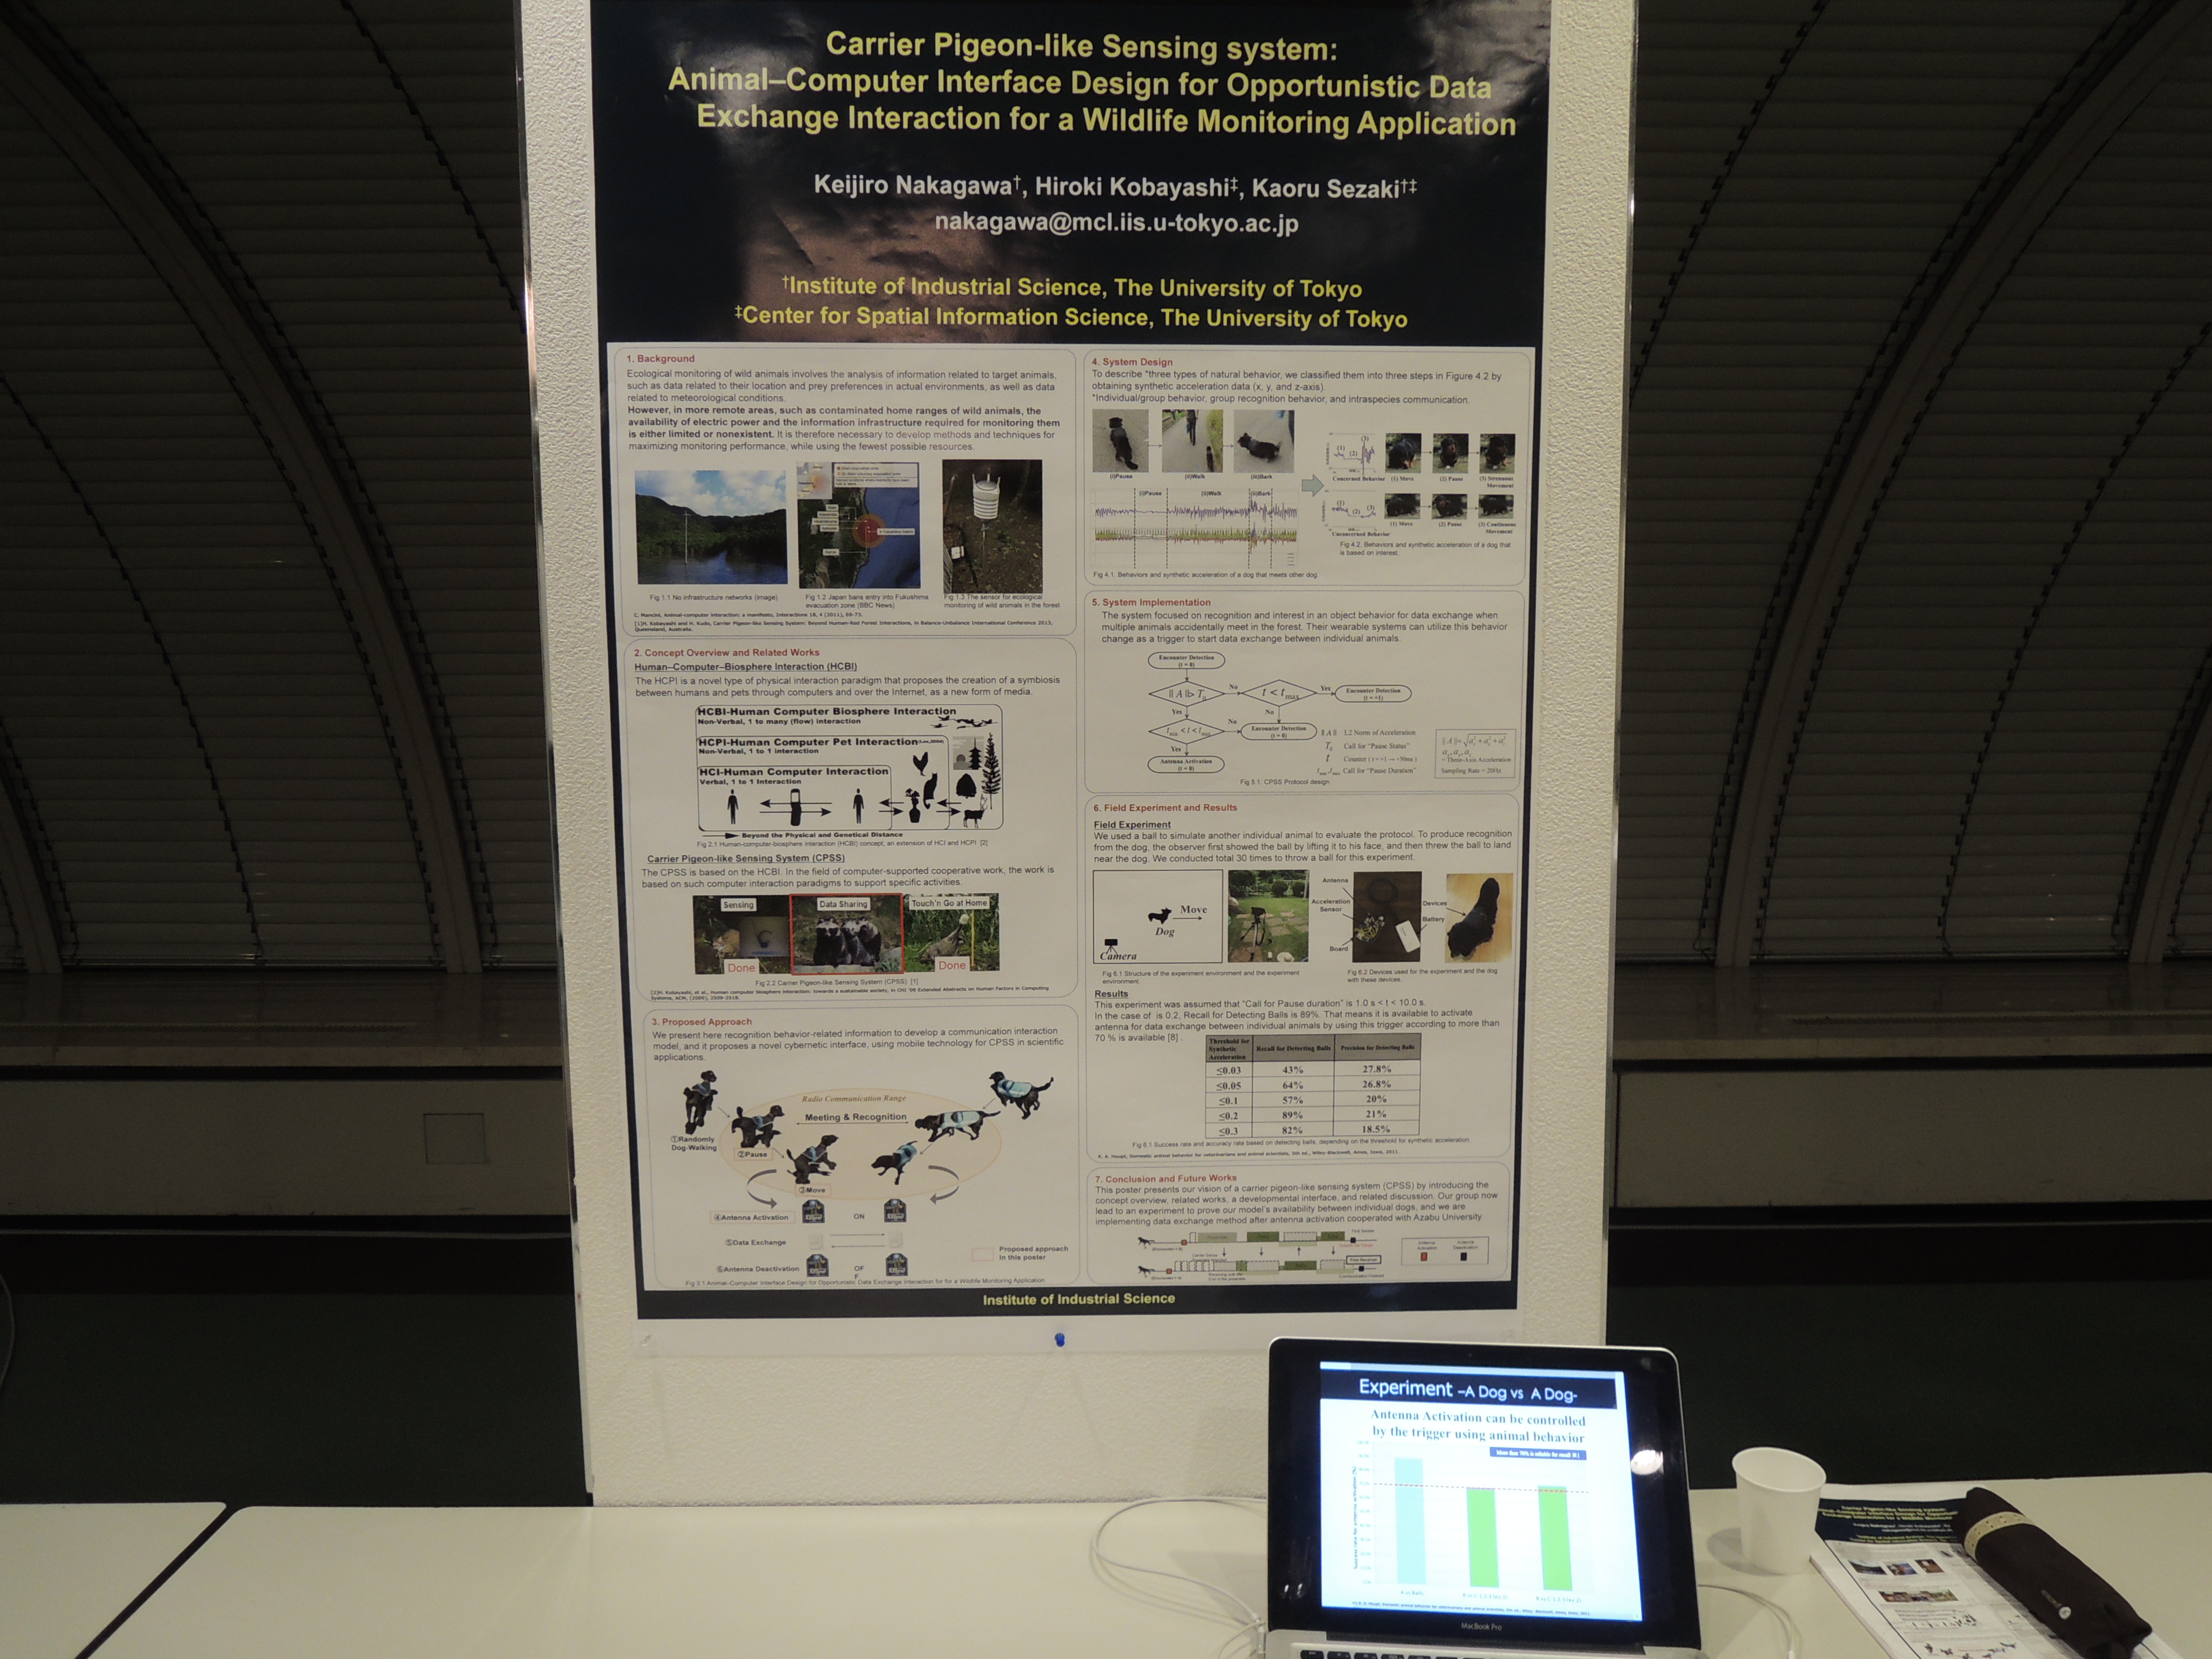Click the red-bordered "Data Sharing" image
The image size is (2212, 1659).
click(x=846, y=933)
